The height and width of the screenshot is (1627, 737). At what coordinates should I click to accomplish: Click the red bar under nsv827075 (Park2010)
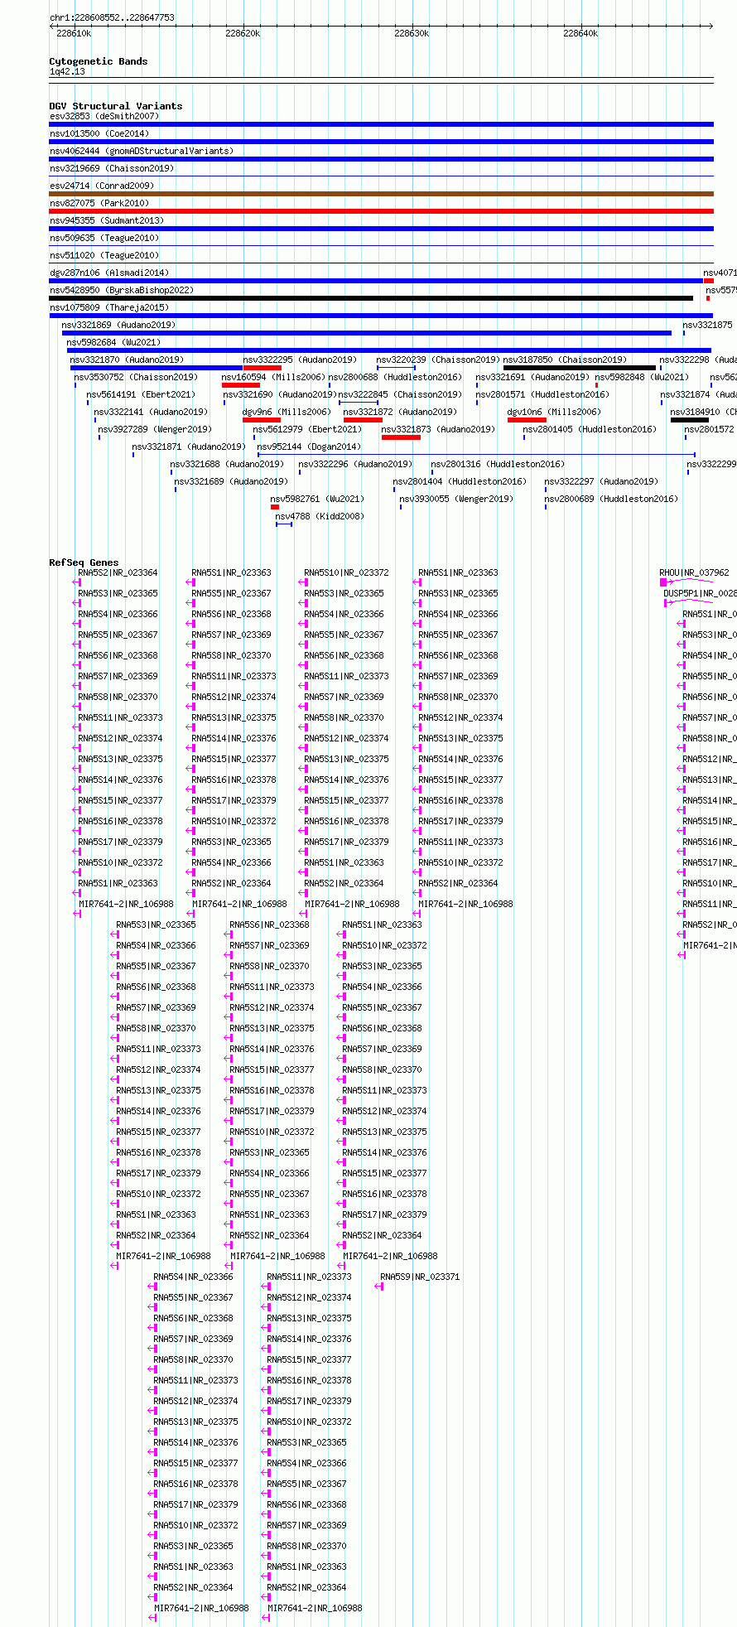tap(381, 211)
